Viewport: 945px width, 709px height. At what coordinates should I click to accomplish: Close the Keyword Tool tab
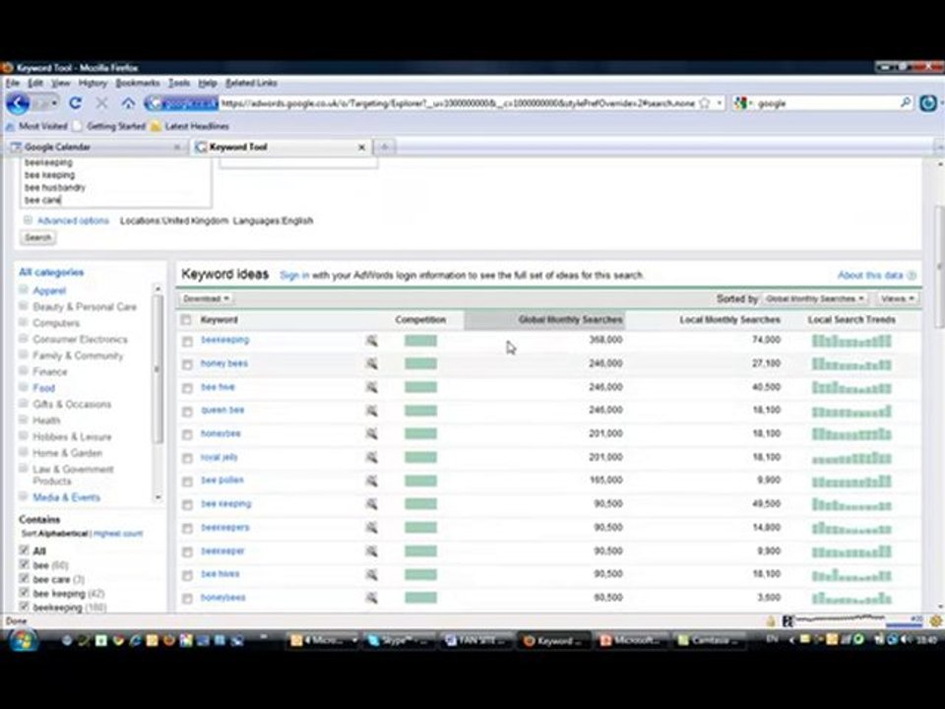tap(361, 147)
